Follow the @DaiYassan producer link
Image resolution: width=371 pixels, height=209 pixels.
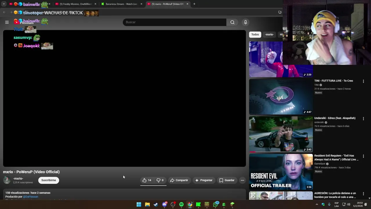(x=30, y=197)
